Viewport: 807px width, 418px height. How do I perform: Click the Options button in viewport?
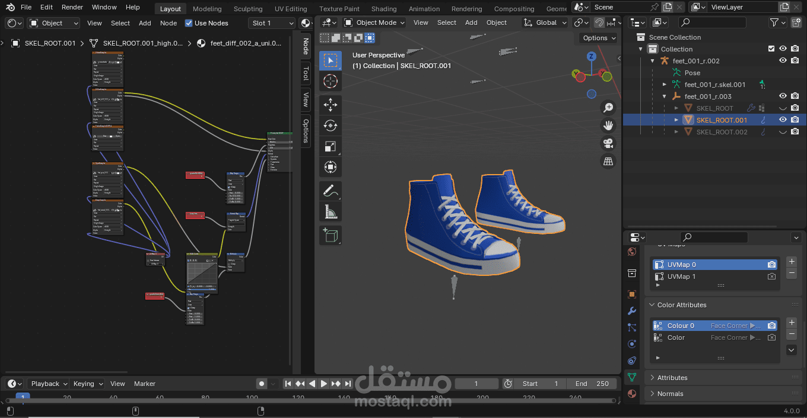[x=599, y=38]
